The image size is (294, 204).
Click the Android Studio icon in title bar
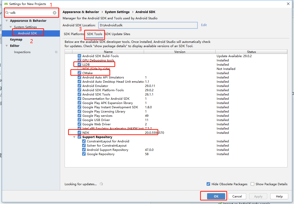click(x=6, y=4)
